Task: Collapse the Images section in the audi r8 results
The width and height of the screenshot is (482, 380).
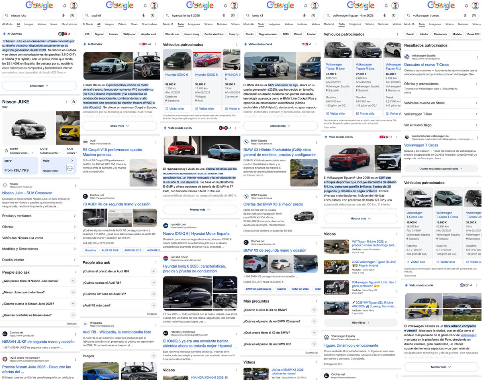Action: (x=153, y=356)
